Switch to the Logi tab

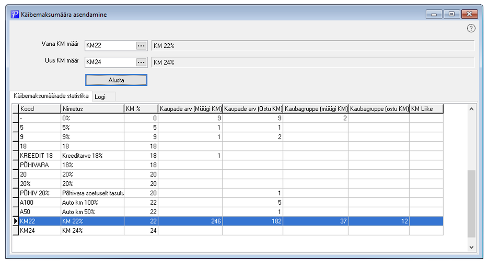(103, 97)
